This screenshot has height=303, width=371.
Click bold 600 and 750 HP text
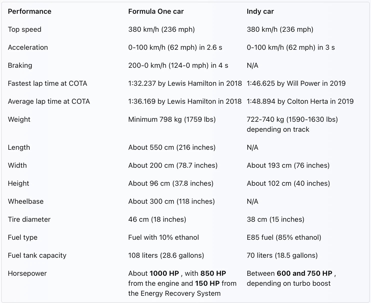pyautogui.click(x=304, y=273)
